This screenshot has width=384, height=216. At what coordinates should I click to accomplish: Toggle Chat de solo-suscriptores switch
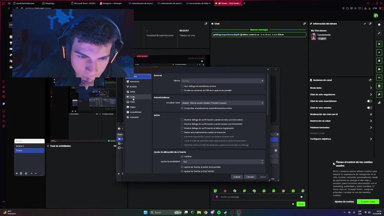point(370,101)
